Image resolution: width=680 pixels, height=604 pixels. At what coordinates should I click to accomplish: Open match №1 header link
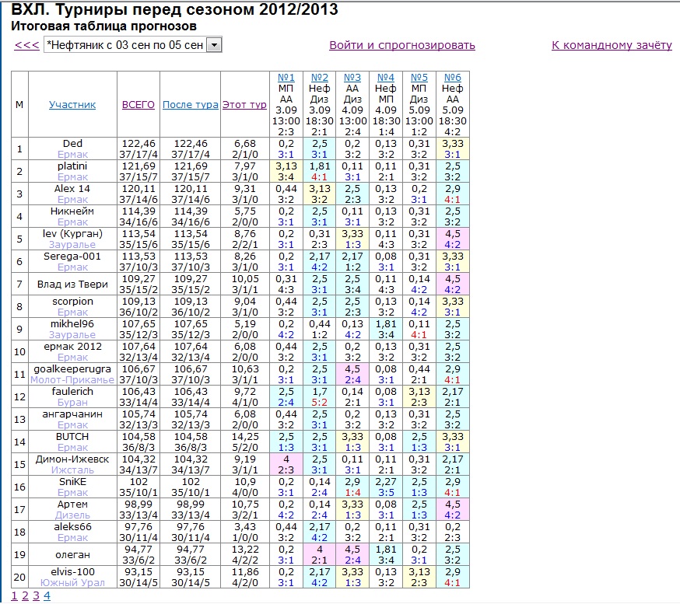tap(286, 78)
